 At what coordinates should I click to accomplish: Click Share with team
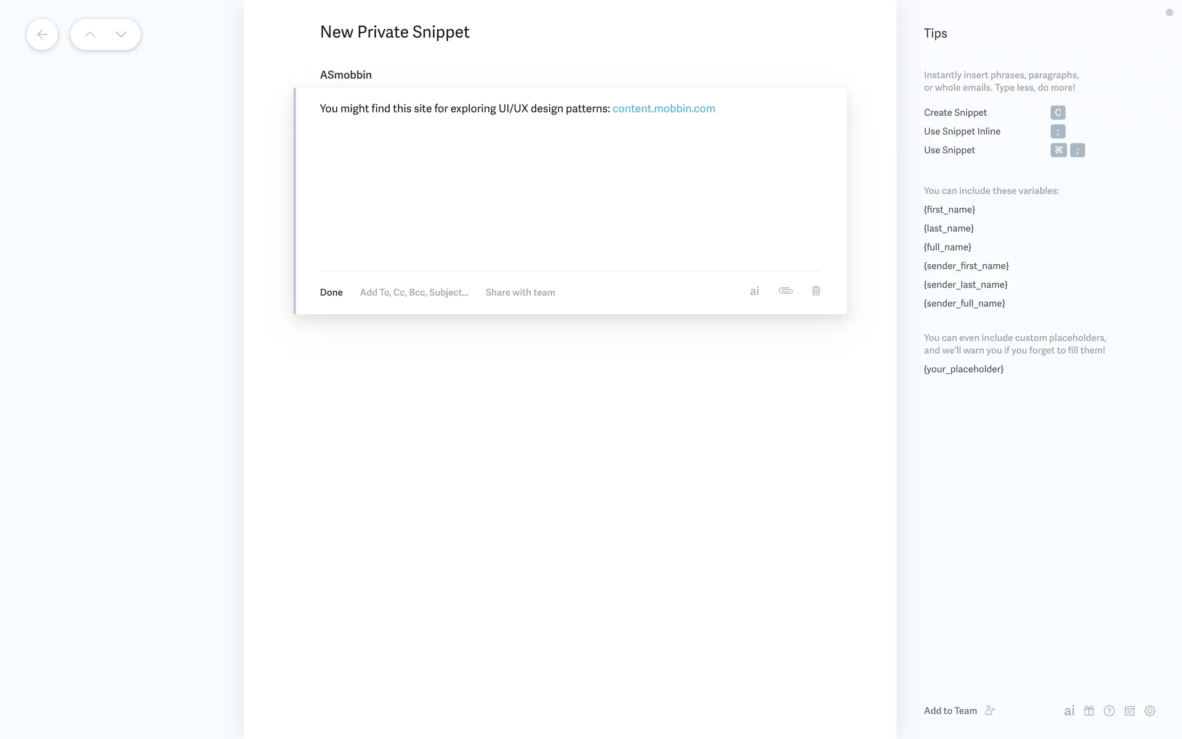[520, 293]
